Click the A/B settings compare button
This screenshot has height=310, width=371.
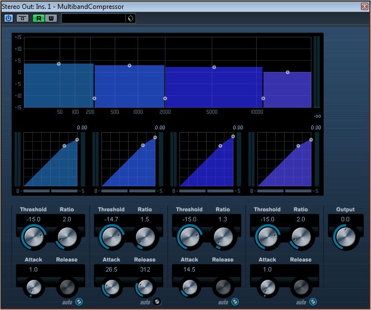coord(22,18)
